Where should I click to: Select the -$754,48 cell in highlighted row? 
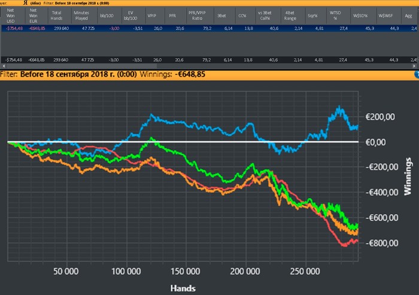14,28
